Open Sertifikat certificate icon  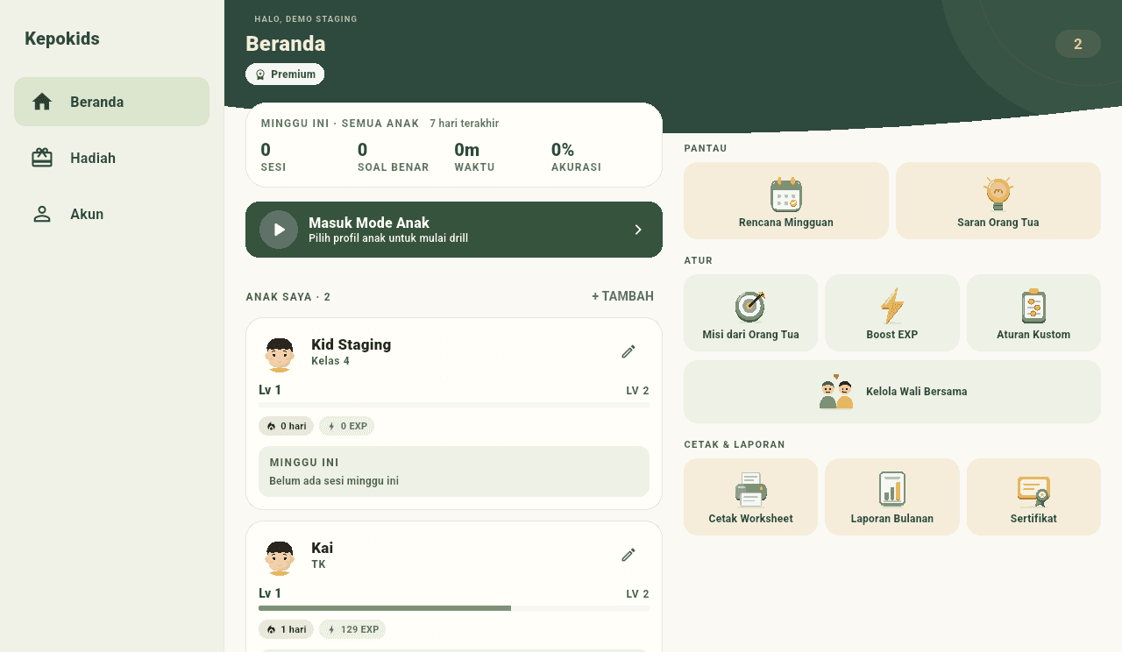coord(1033,491)
